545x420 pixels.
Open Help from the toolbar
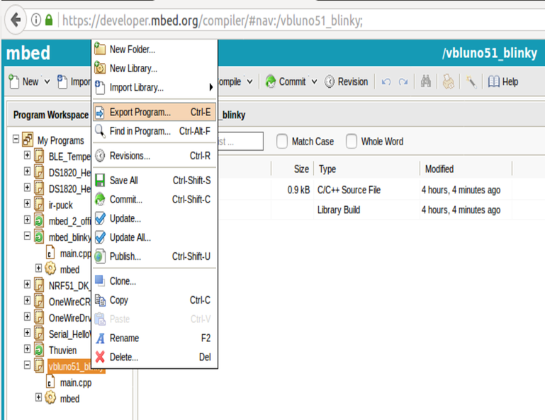(503, 81)
